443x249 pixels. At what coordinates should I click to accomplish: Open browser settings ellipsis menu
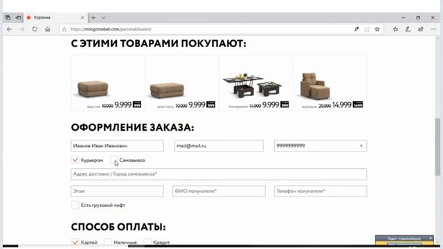(x=434, y=29)
